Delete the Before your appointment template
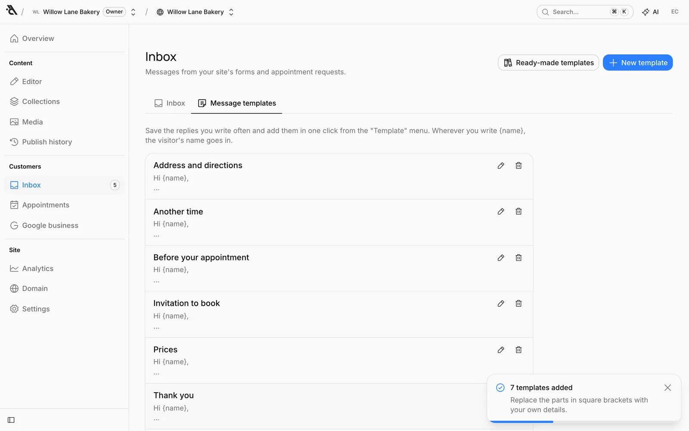The height and width of the screenshot is (431, 689). point(518,258)
